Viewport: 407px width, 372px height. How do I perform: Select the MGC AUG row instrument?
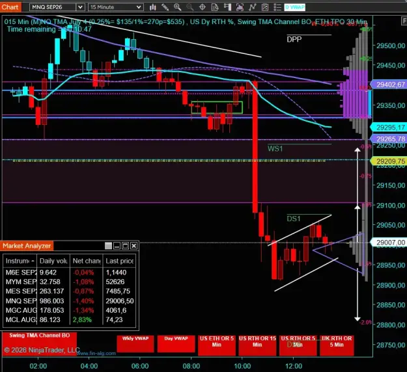click(x=20, y=310)
